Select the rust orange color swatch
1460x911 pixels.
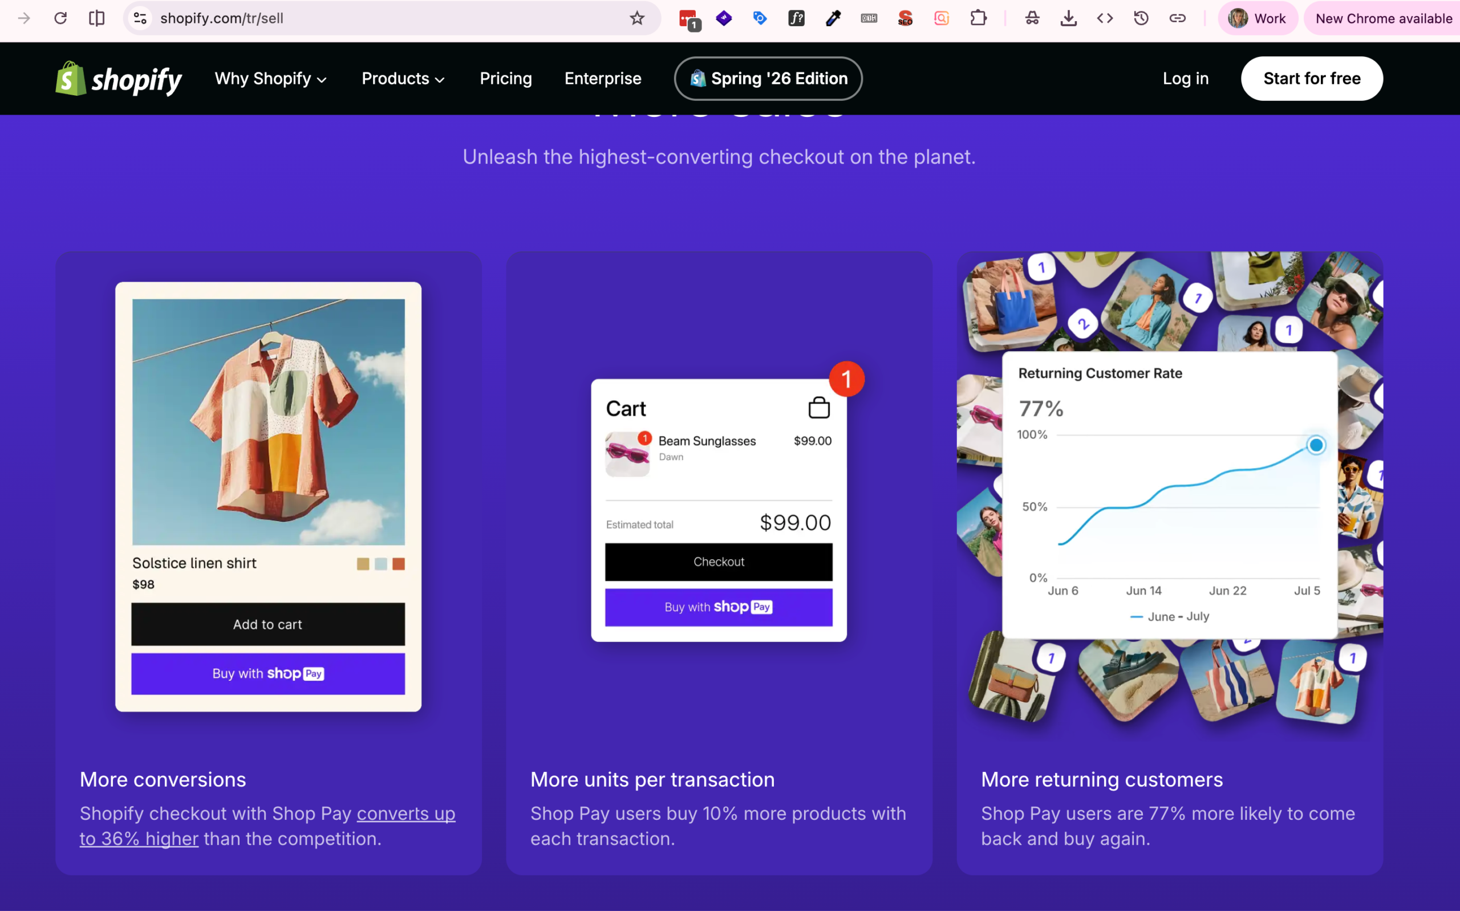[398, 564]
